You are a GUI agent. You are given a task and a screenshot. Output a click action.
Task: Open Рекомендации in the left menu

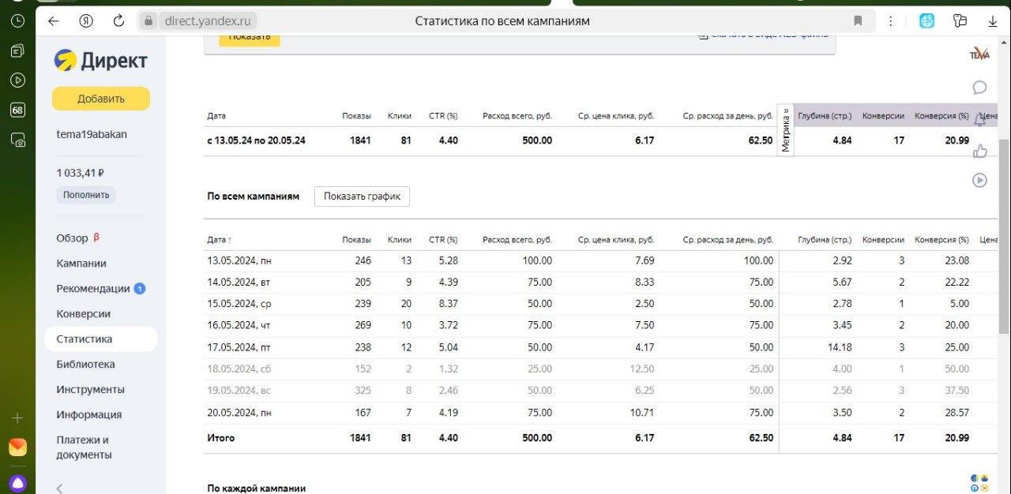(x=93, y=288)
